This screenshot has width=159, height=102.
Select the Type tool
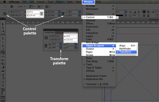tap(3, 39)
